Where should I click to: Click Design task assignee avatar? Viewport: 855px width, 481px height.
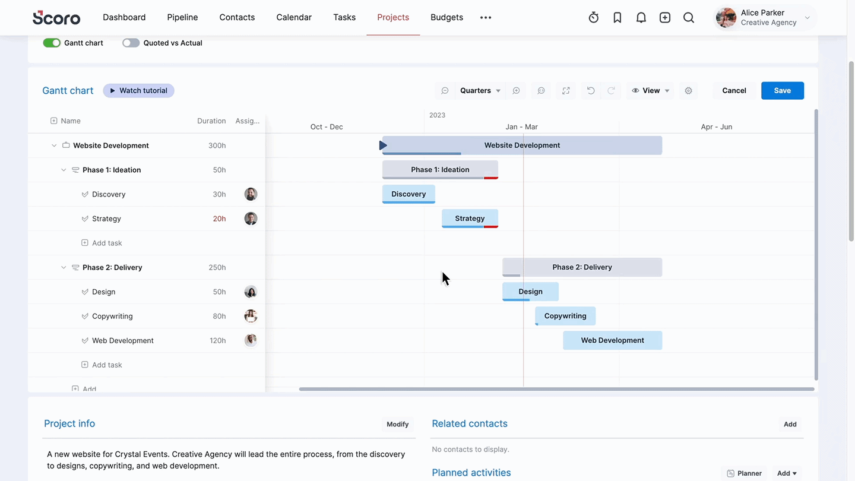[251, 292]
